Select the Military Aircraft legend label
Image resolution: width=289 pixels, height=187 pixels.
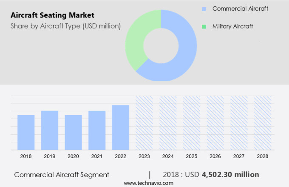tap(232, 26)
